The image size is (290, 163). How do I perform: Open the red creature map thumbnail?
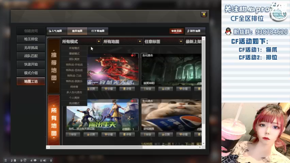click(x=113, y=69)
